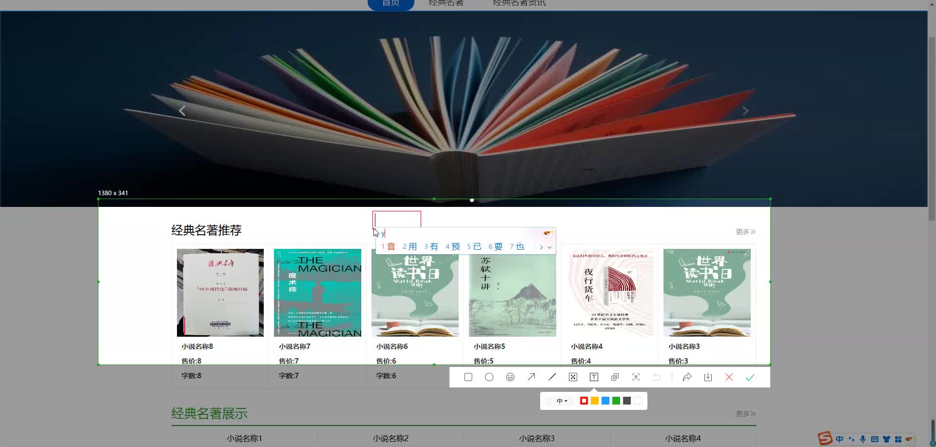Choose IME candidate 1 音
Screen dimensions: 936x447
(389, 247)
